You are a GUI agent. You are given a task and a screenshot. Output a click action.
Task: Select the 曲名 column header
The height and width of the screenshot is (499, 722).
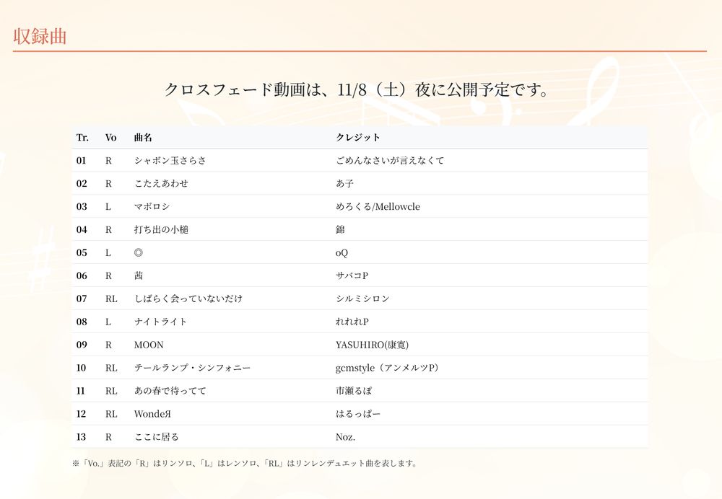pos(143,138)
